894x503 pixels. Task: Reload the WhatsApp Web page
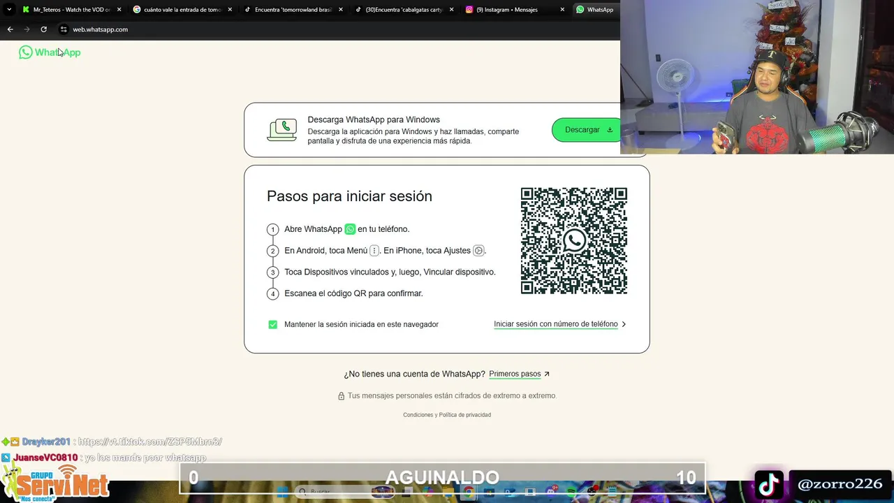[43, 29]
